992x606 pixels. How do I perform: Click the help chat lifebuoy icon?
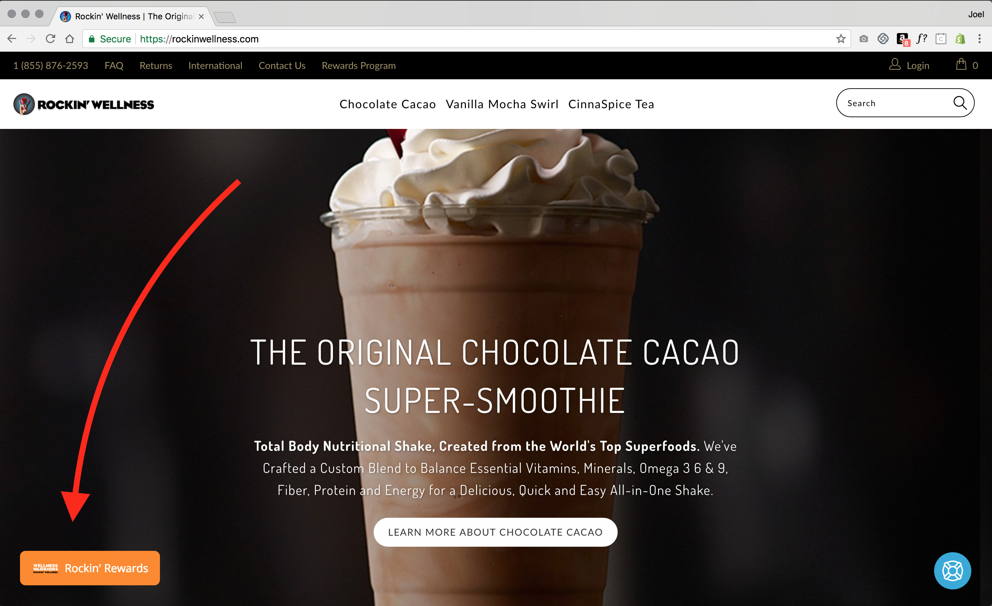point(953,570)
